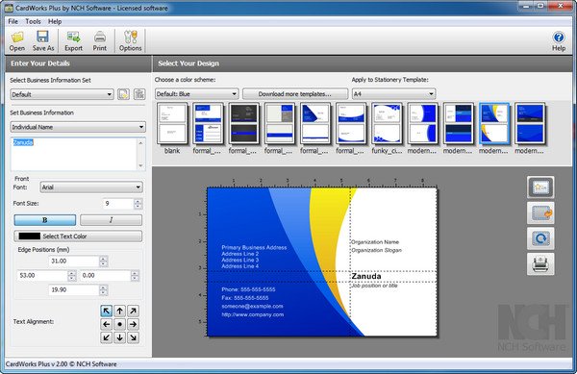Open a file with the Open toolbar icon
Viewport: 577px width, 374px height.
(x=17, y=40)
